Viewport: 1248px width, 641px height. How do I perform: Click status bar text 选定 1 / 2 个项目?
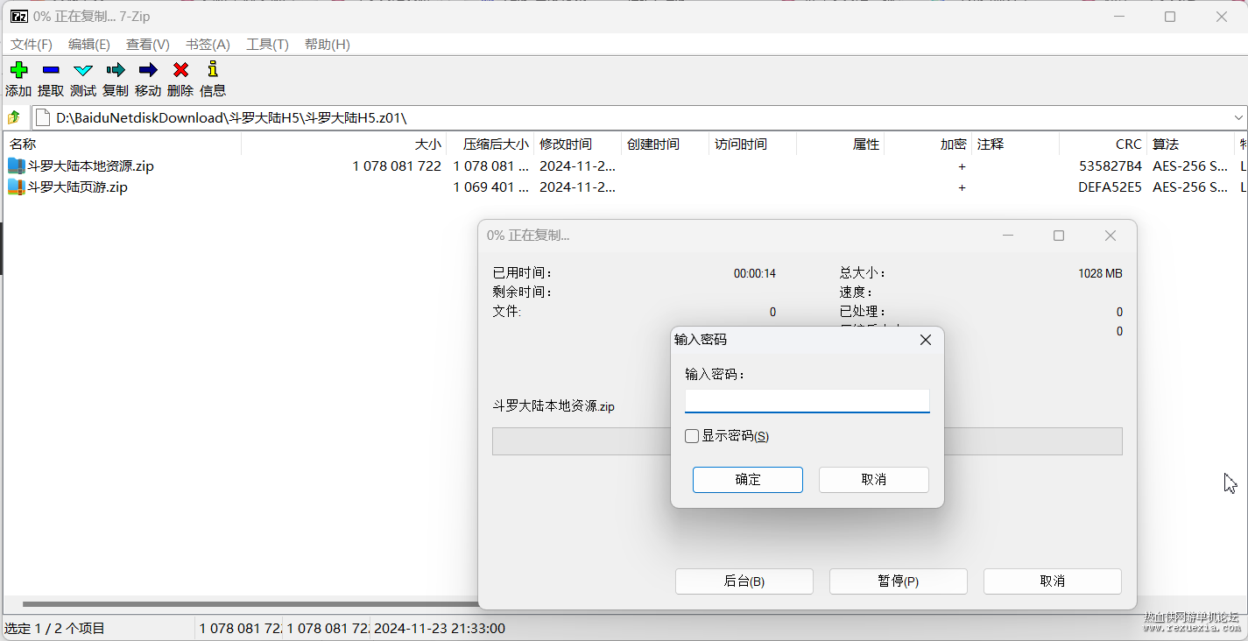[x=54, y=628]
